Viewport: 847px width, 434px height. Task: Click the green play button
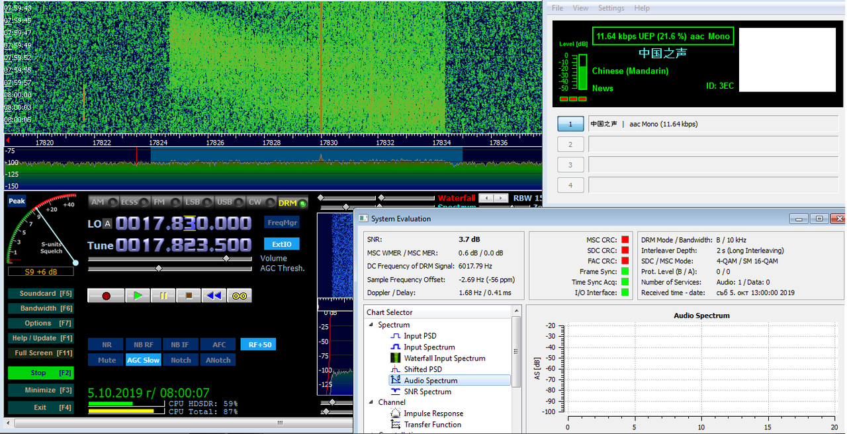137,296
